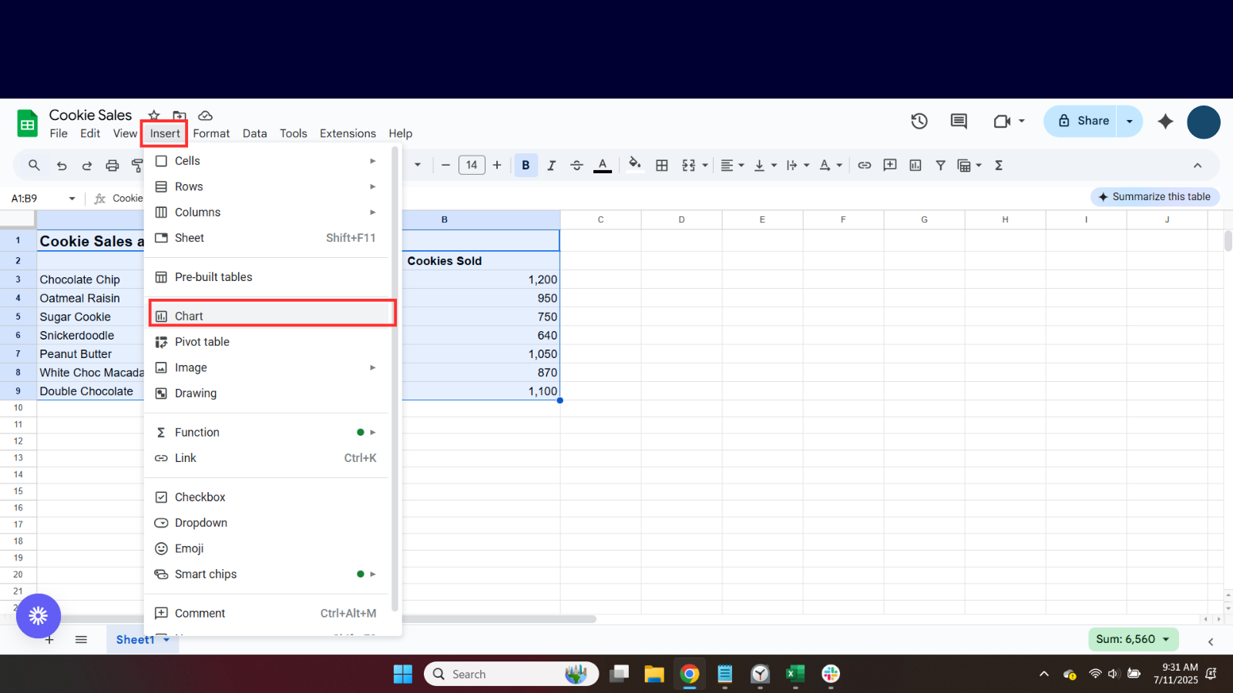
Task: Open the Format menu
Action: pos(211,133)
